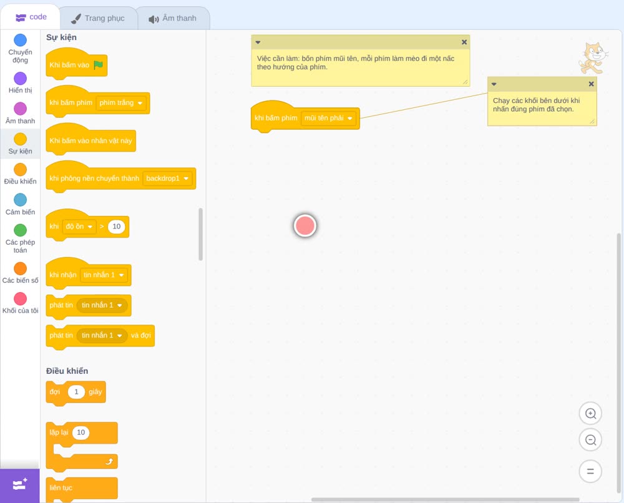Zoom out the workspace
This screenshot has width=624, height=503.
pos(590,440)
